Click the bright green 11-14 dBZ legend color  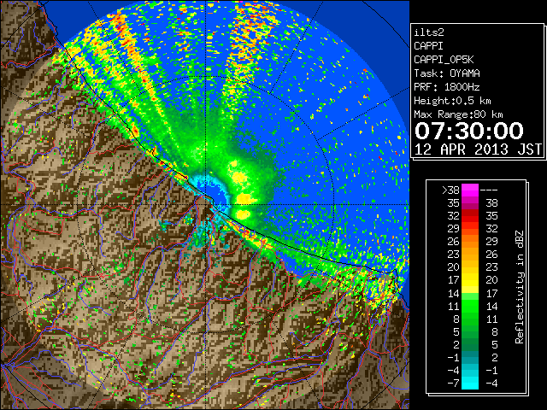tap(470, 306)
